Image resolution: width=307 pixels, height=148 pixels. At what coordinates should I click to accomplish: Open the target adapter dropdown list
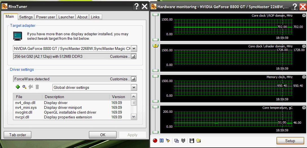tap(134, 48)
